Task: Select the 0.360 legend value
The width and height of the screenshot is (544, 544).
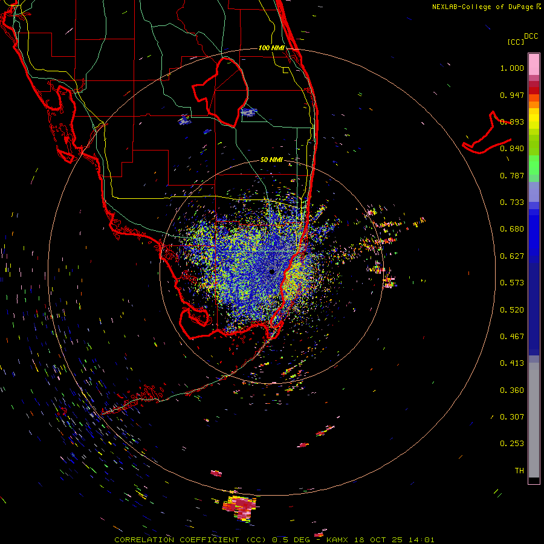Action: click(512, 390)
